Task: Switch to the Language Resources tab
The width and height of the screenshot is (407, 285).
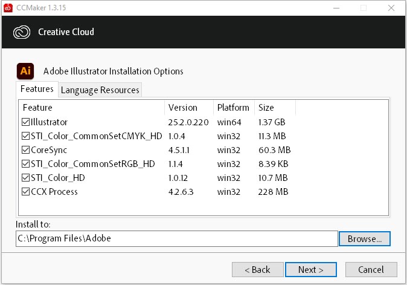Action: (x=100, y=90)
